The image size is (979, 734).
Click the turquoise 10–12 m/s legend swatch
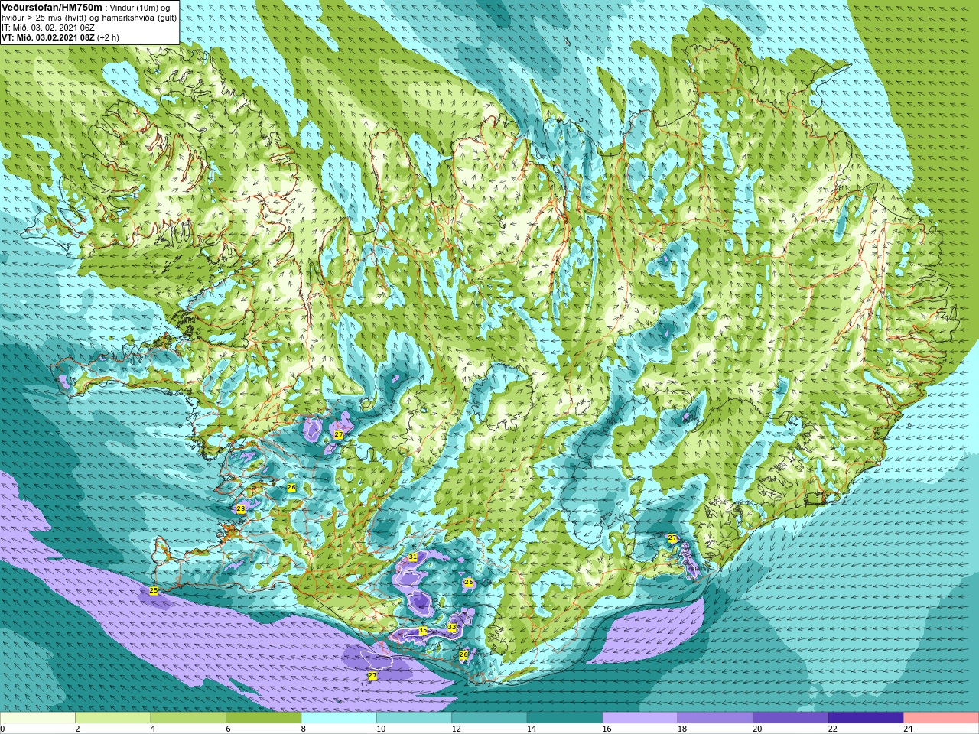(414, 718)
